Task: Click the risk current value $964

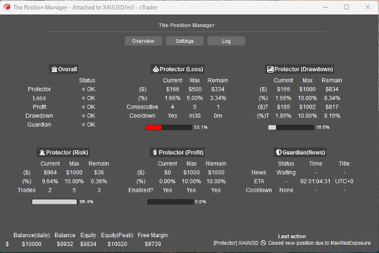Action: pos(51,173)
